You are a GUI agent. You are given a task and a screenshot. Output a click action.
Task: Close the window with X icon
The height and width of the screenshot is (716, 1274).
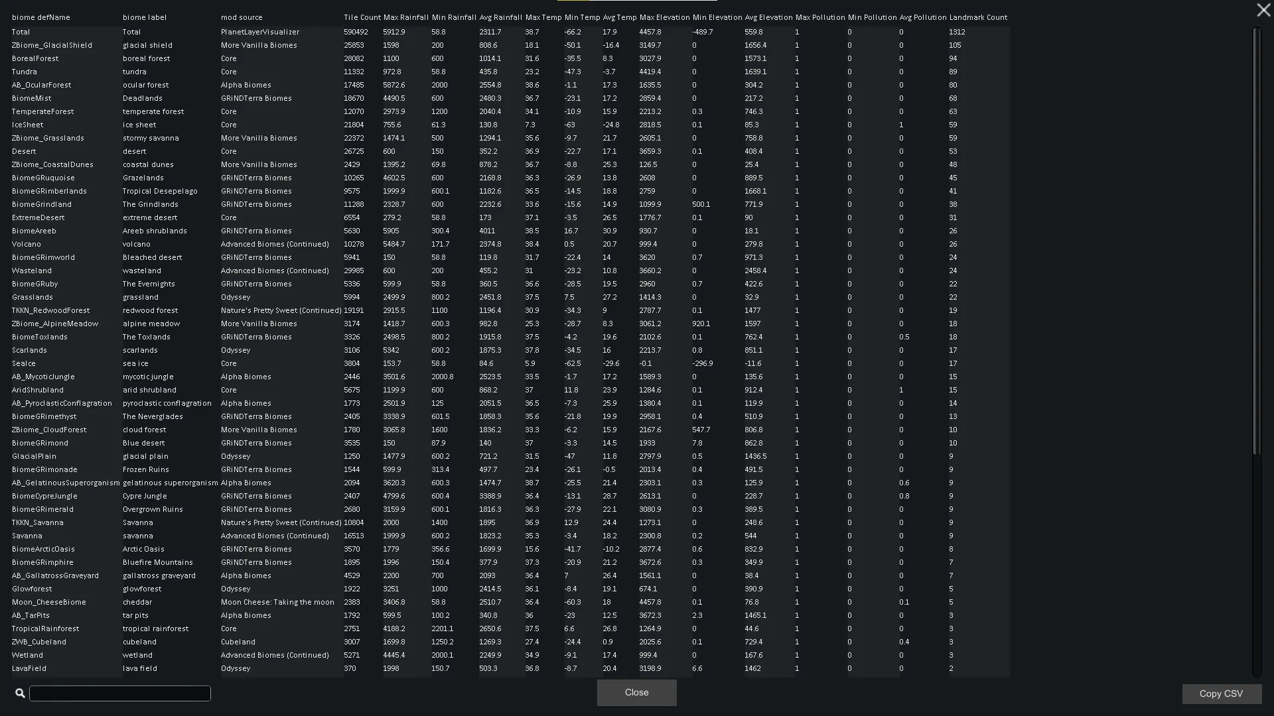click(1263, 10)
